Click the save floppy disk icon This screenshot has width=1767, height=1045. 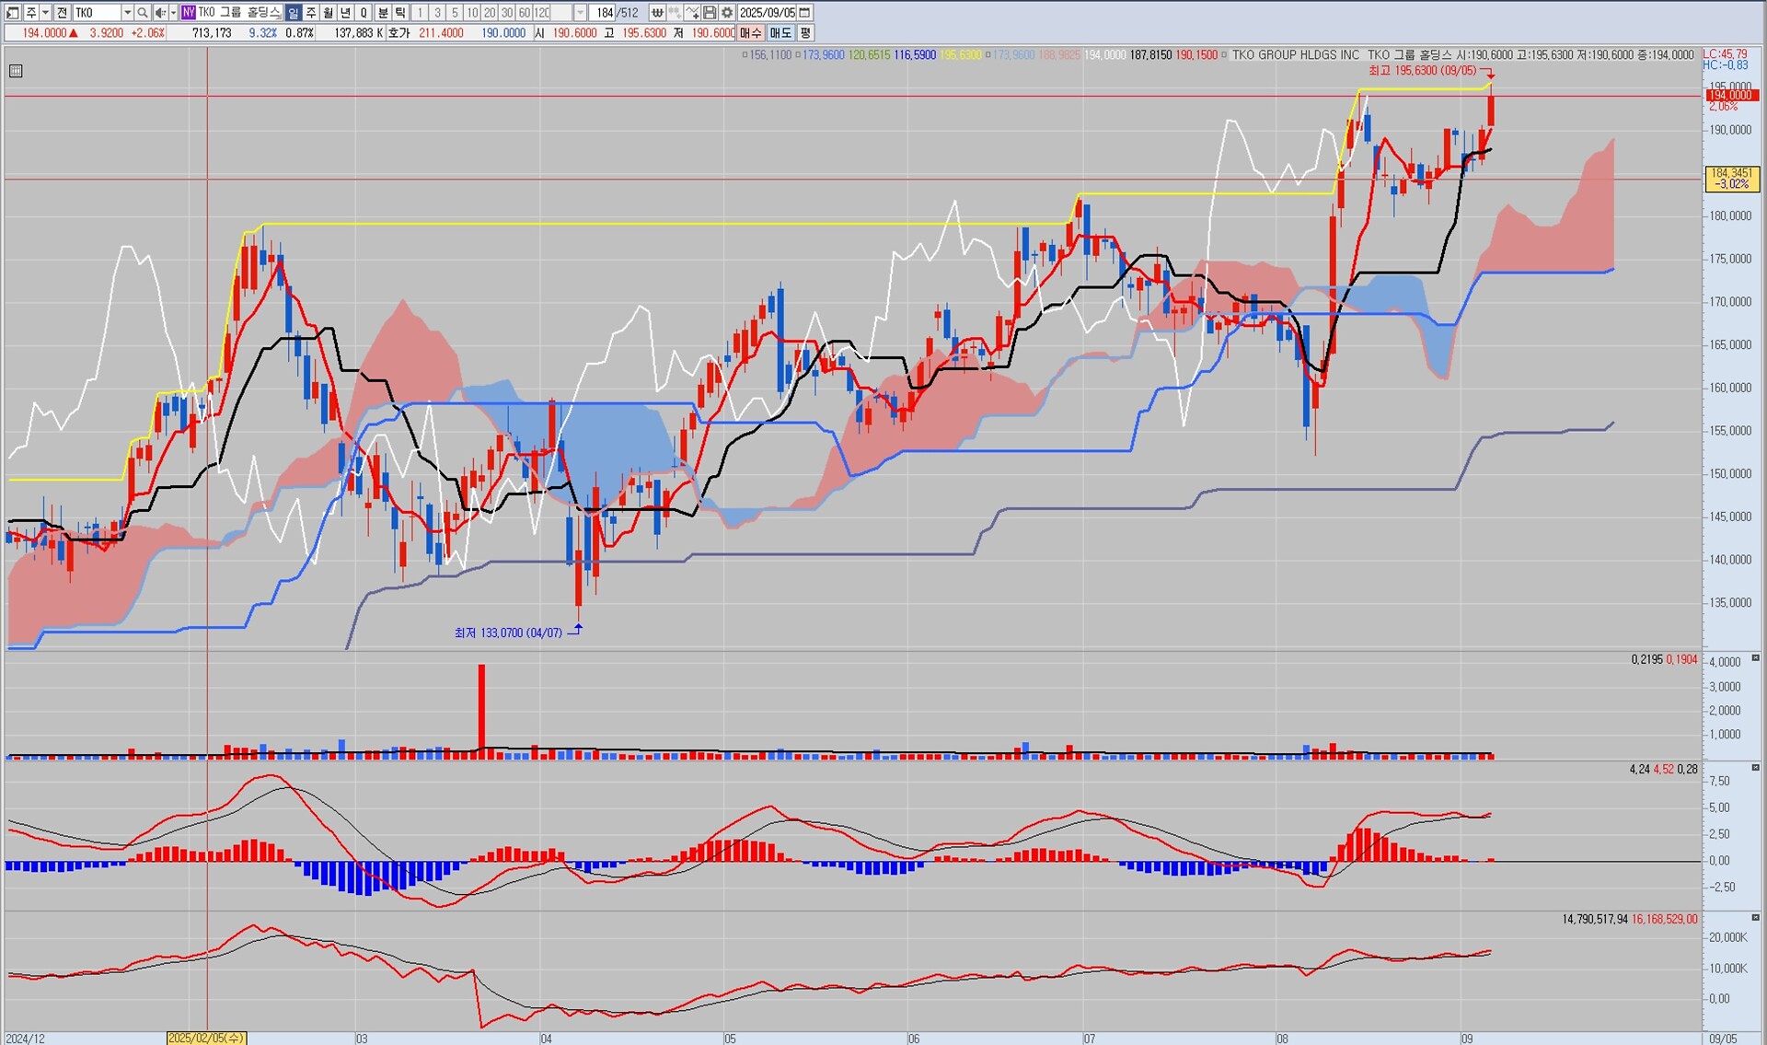[710, 13]
